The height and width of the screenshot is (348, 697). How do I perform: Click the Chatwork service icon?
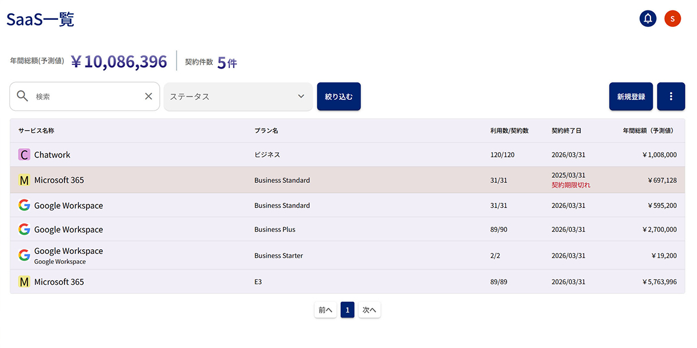(x=24, y=155)
